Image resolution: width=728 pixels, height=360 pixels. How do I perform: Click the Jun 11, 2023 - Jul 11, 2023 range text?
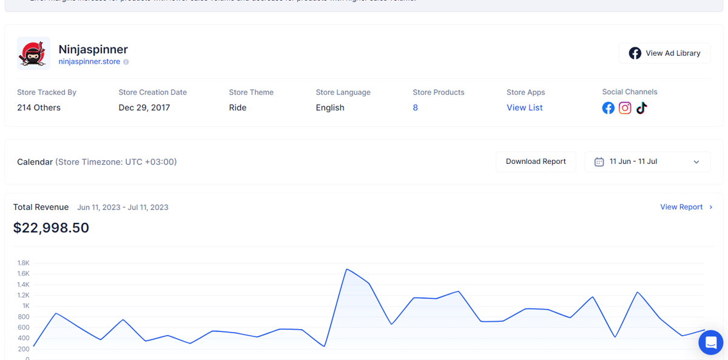(x=123, y=207)
